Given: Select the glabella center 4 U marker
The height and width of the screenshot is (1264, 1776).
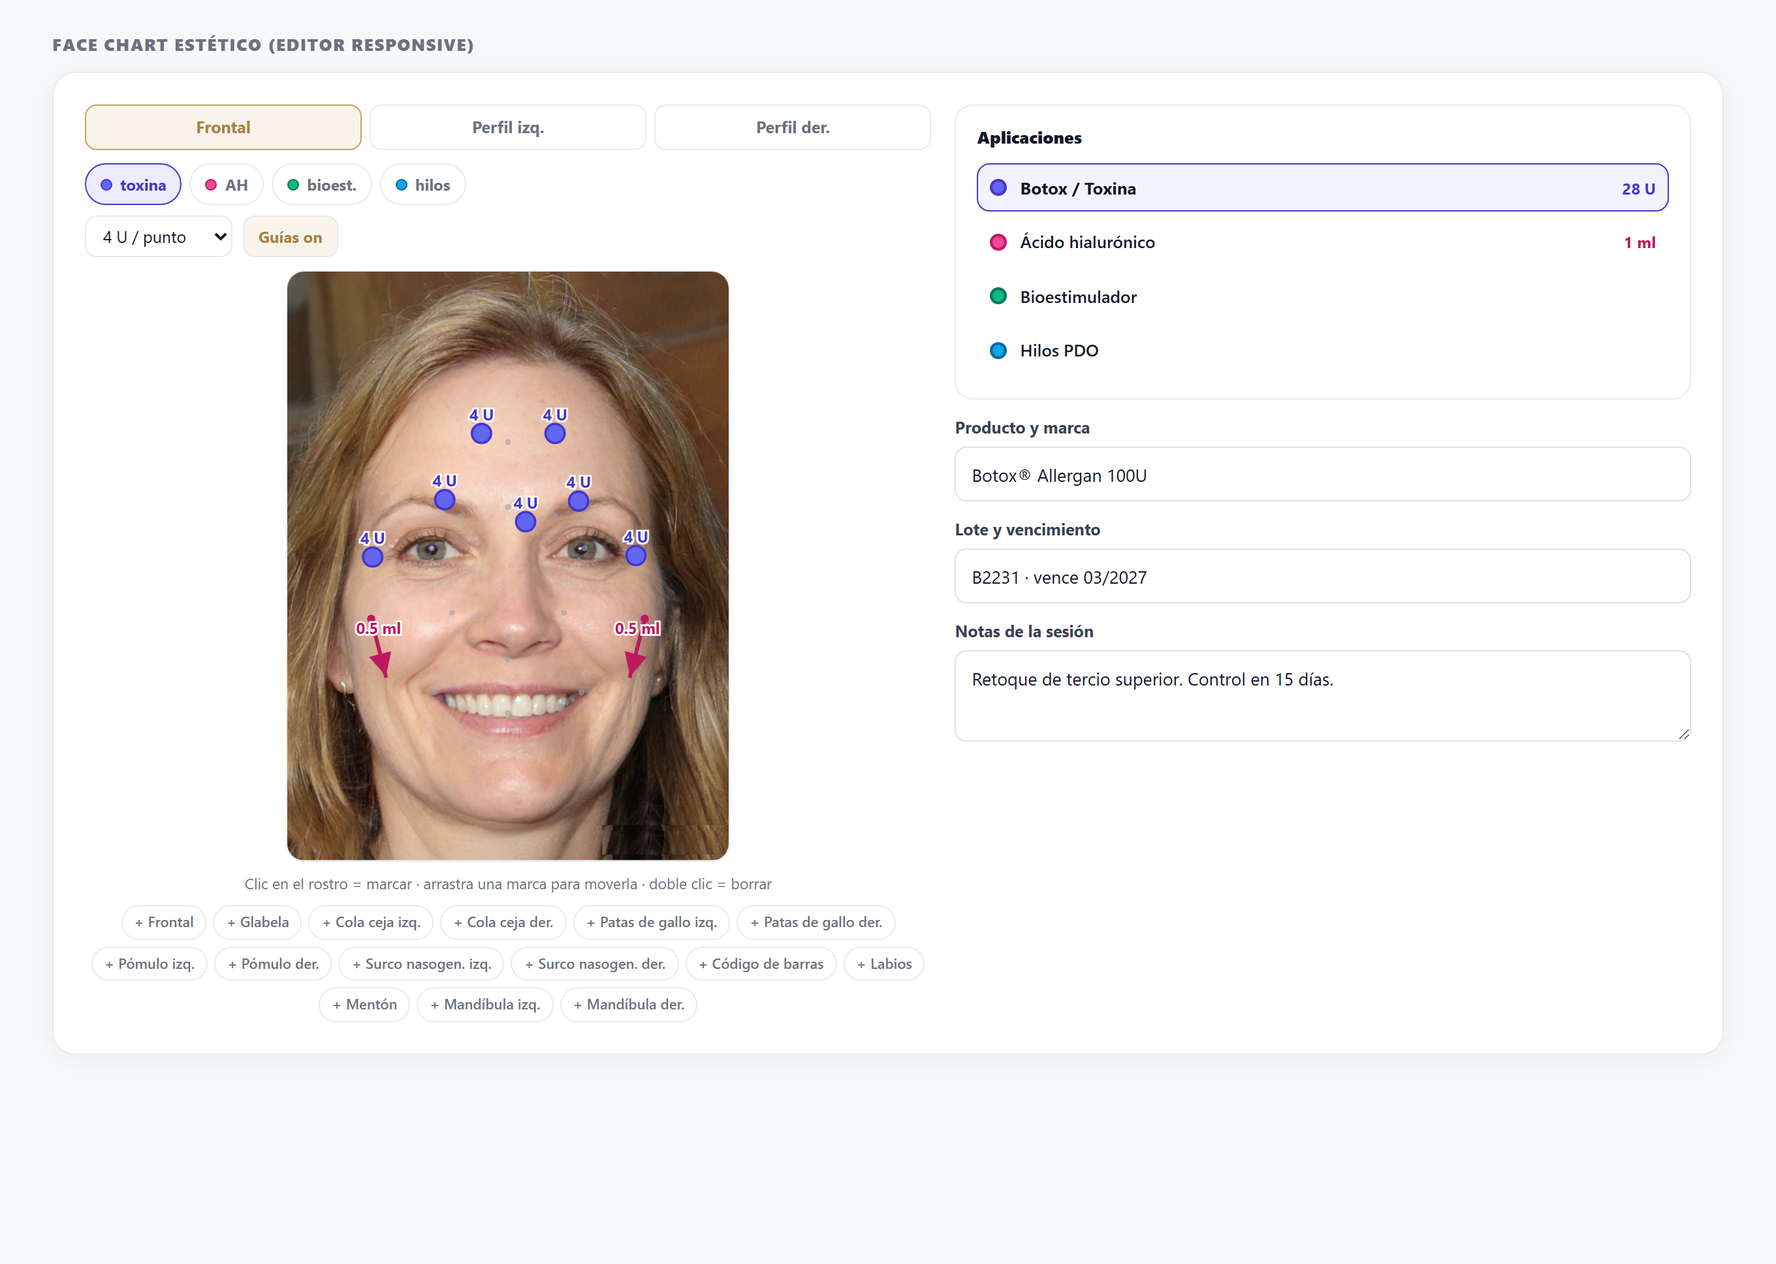Looking at the screenshot, I should click(526, 522).
